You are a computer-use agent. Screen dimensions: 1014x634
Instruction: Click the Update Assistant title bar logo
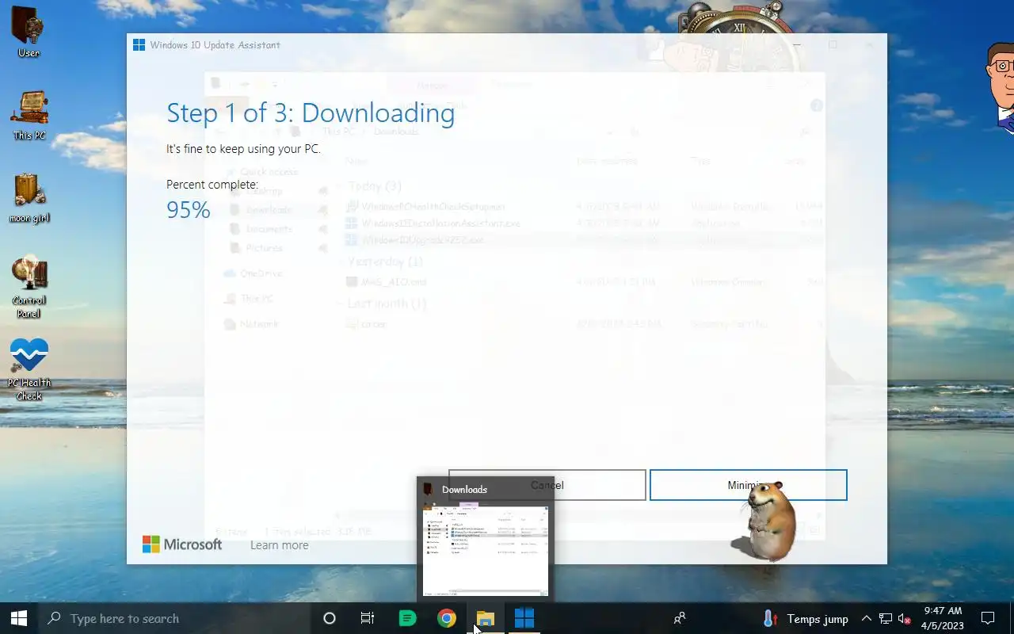click(139, 45)
